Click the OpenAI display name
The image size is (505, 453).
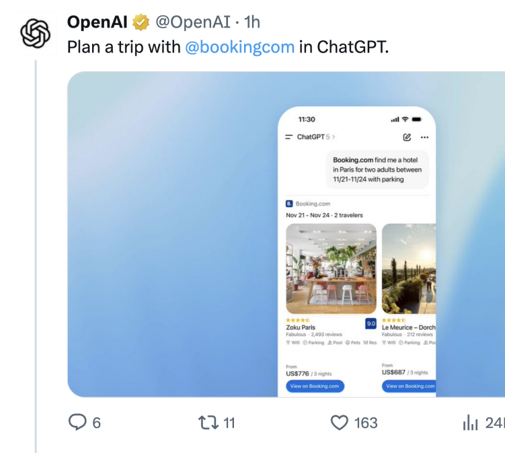click(x=97, y=23)
